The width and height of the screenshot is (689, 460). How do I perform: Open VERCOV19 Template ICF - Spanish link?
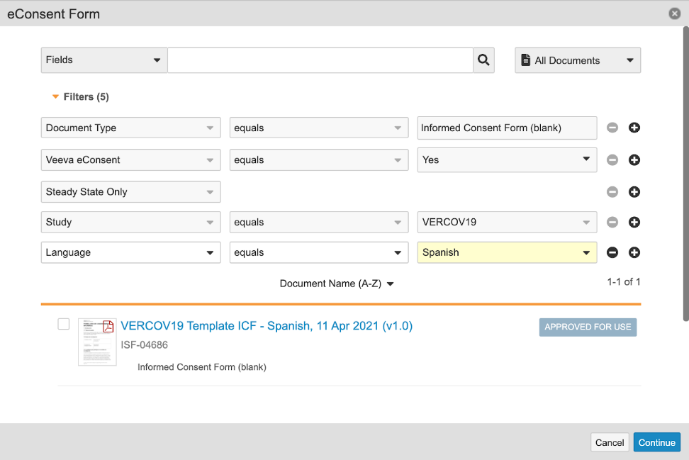267,326
